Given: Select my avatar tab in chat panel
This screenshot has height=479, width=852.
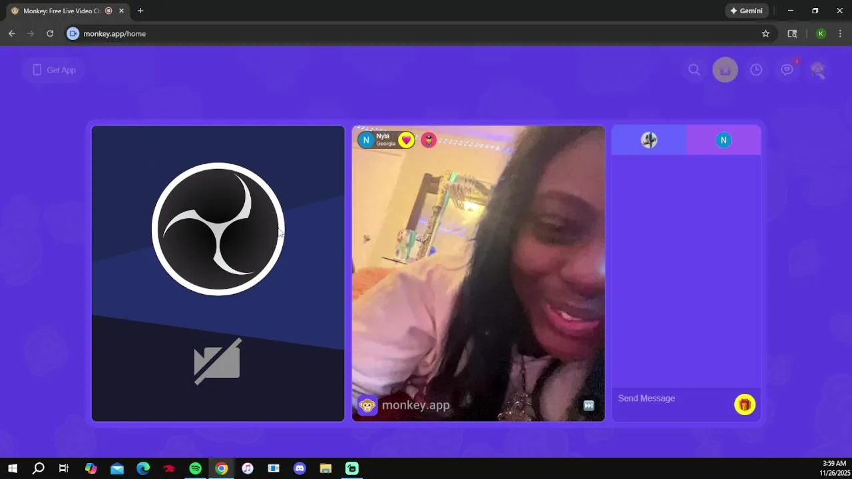Looking at the screenshot, I should [x=649, y=140].
